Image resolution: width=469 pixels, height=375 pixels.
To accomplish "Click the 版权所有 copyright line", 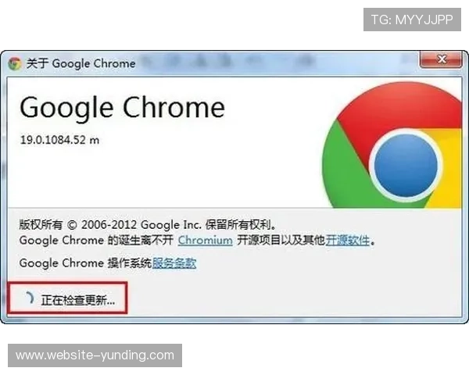I will pyautogui.click(x=148, y=224).
